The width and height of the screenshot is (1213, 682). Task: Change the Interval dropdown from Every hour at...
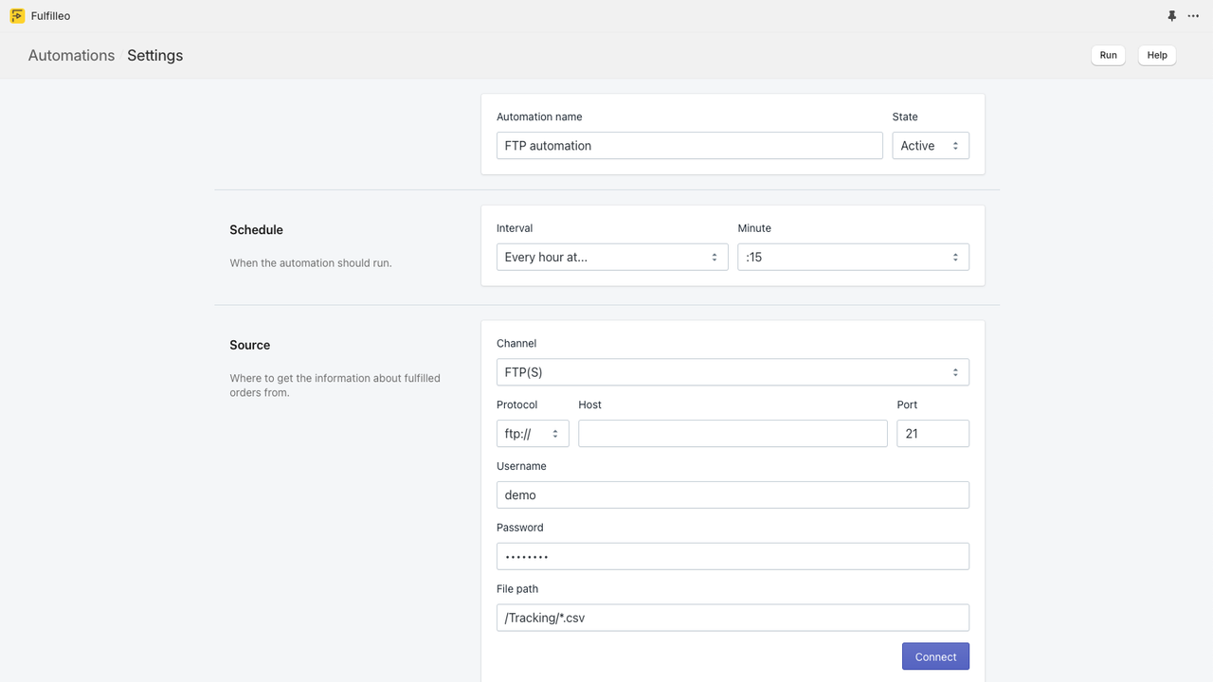pyautogui.click(x=611, y=257)
